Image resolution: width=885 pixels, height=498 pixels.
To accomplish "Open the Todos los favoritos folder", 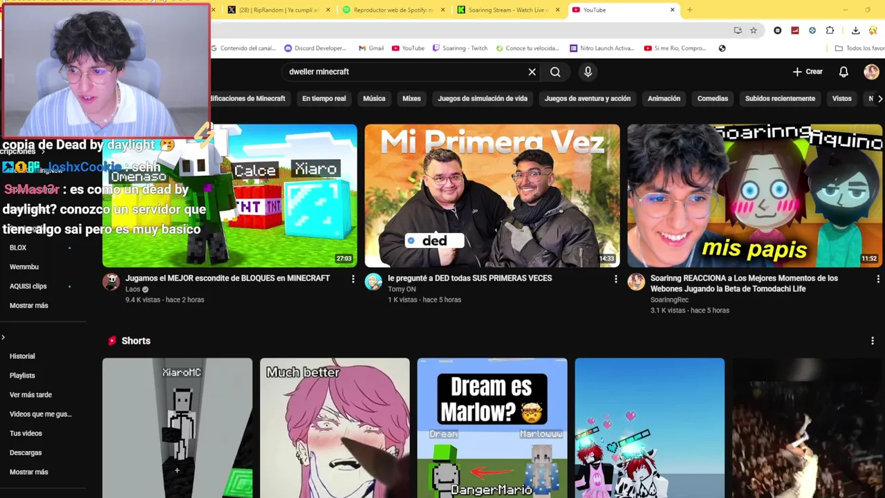I will 859,48.
